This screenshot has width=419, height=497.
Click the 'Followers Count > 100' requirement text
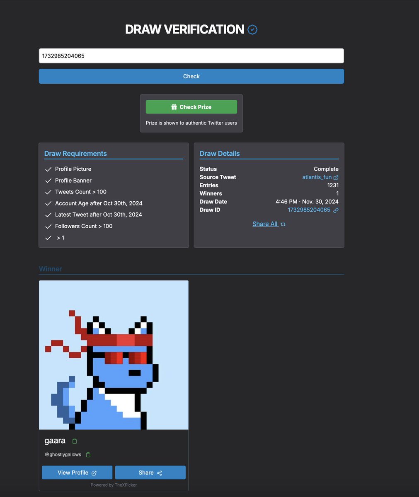pyautogui.click(x=84, y=226)
